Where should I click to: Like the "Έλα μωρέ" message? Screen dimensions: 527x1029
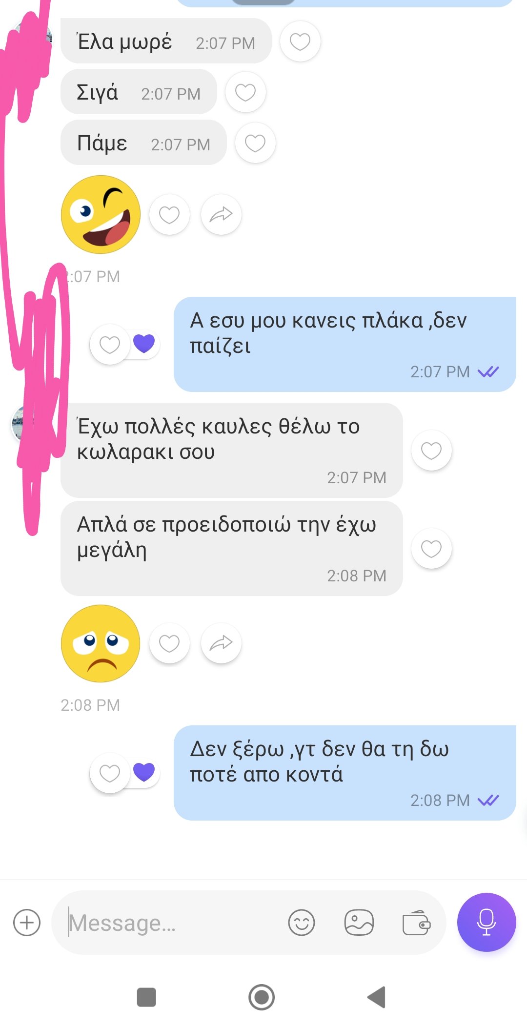point(300,41)
